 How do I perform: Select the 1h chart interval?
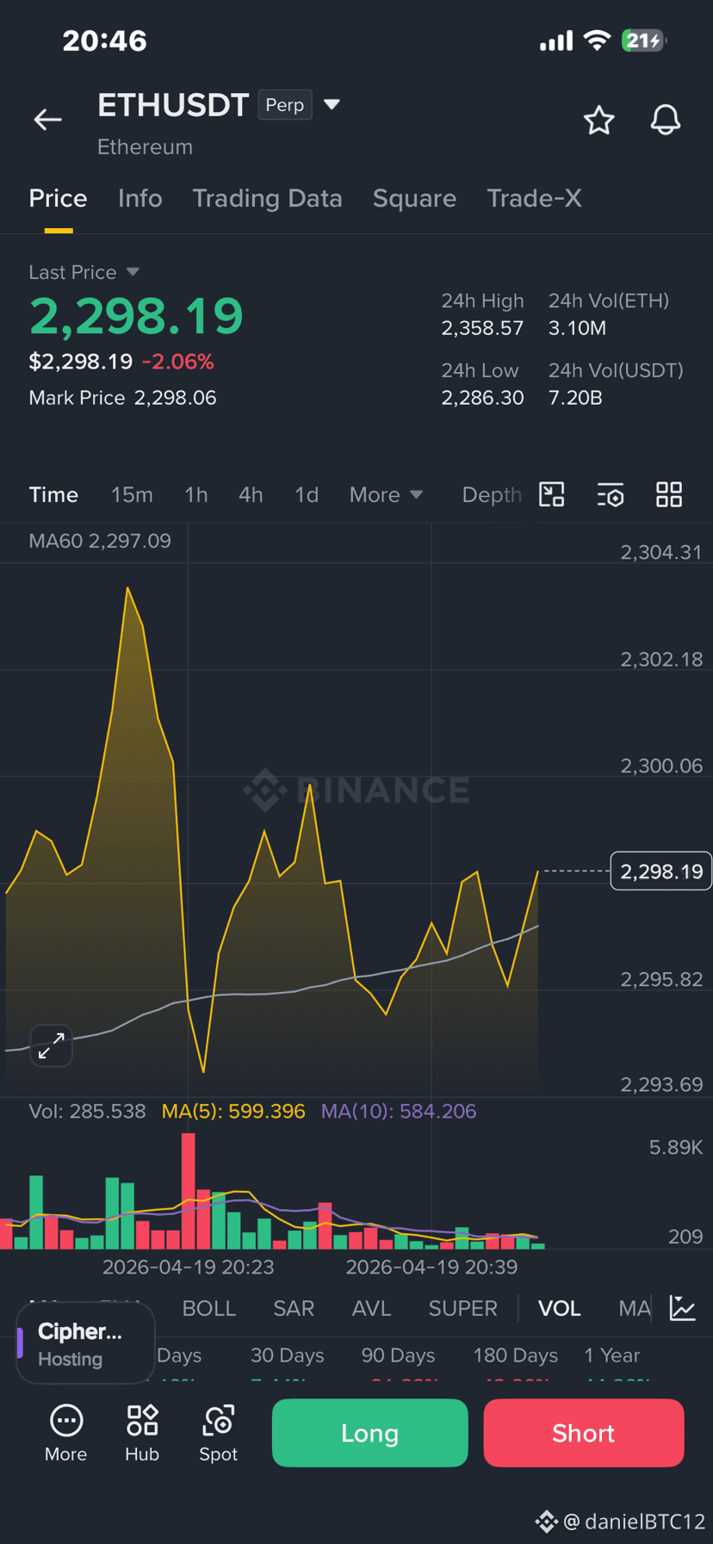coord(196,494)
